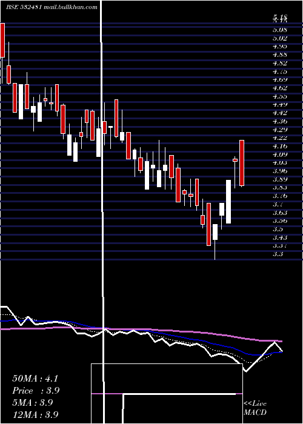This screenshot has height=424, width=303.
Task: Click the Price : 3.9 readout
Action: [36, 391]
